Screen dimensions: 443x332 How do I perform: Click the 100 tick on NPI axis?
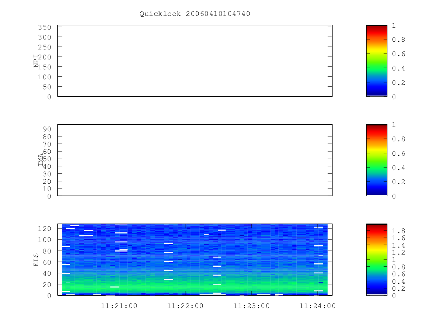tap(44, 77)
